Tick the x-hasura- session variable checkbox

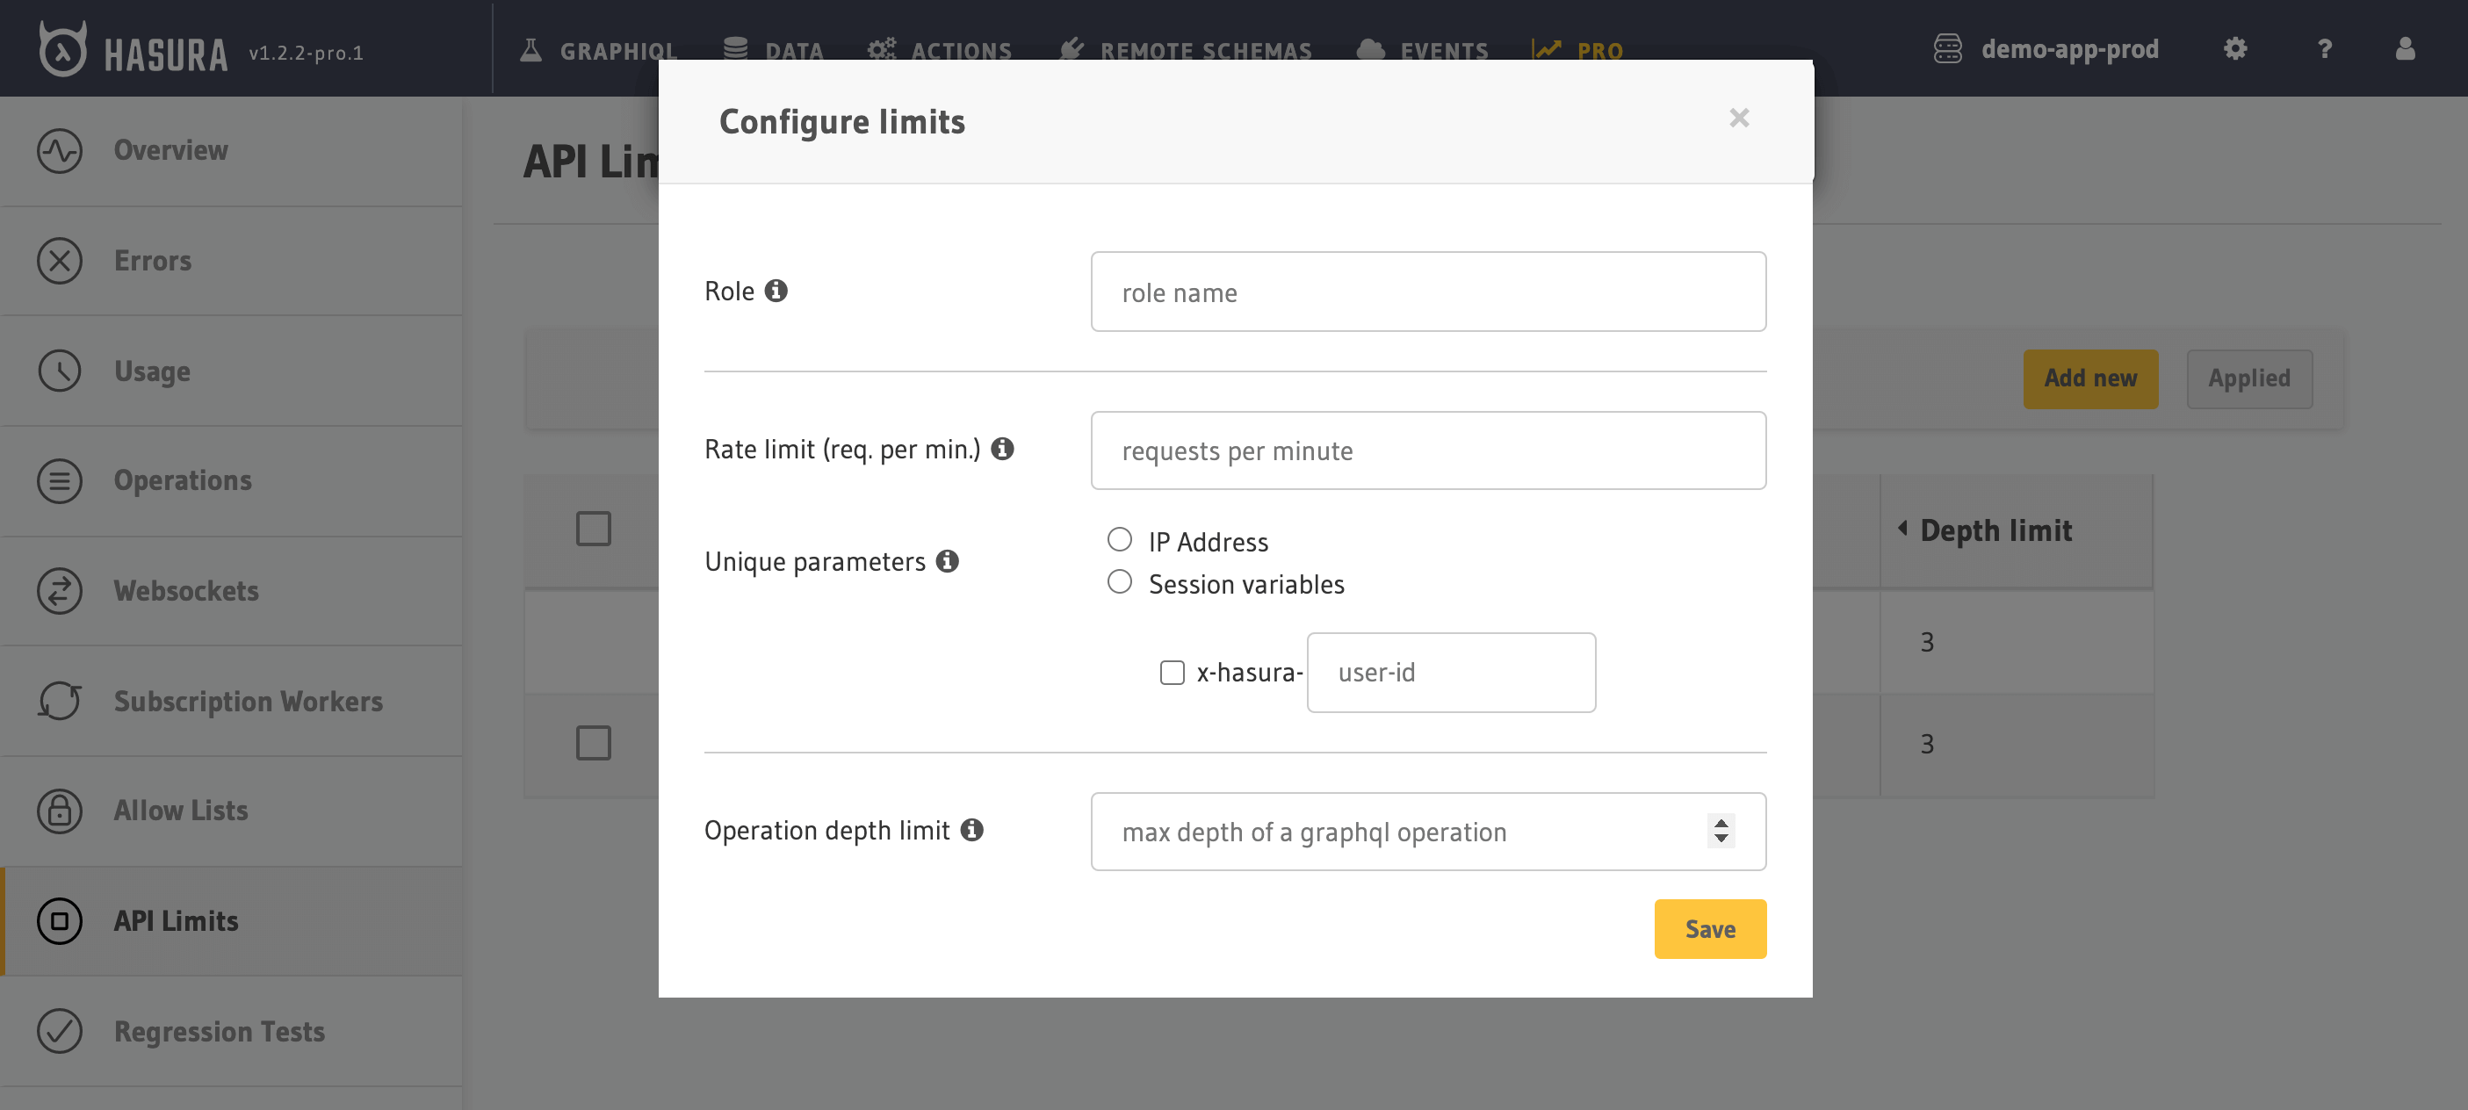coord(1172,673)
